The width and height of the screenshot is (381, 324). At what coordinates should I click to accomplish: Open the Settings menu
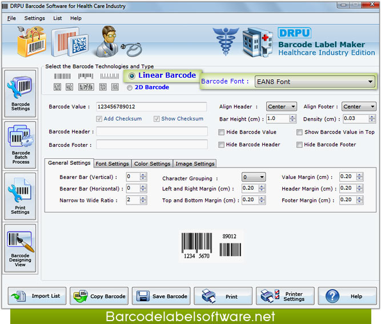pyautogui.click(x=34, y=18)
